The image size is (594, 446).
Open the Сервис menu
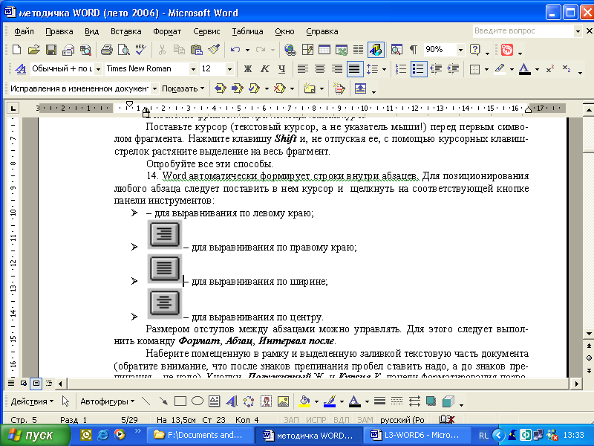tap(206, 31)
